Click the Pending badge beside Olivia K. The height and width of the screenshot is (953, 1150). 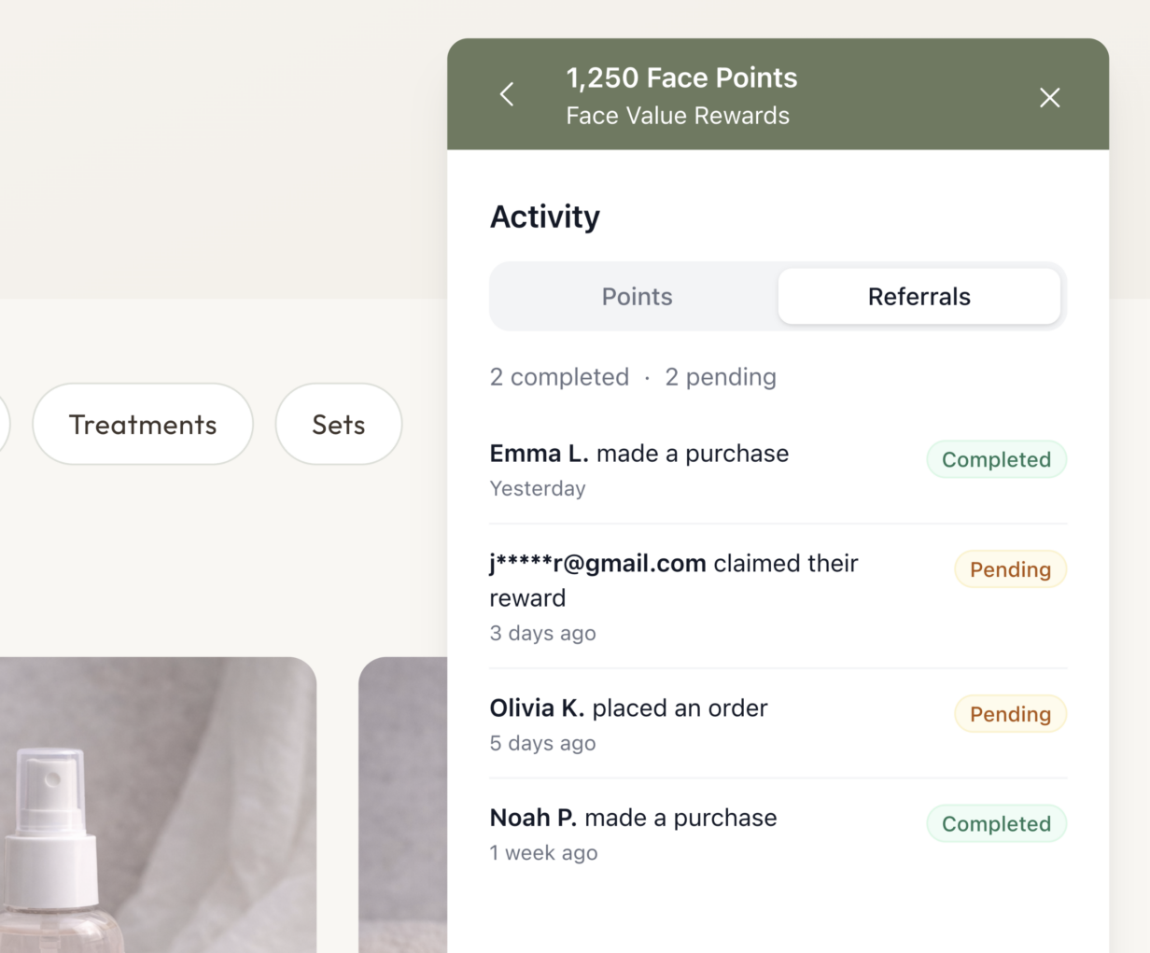point(1010,714)
